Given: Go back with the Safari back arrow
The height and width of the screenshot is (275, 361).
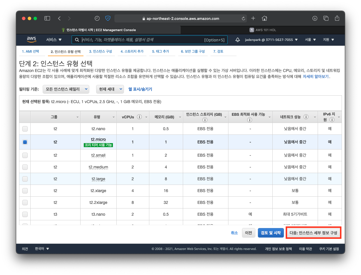Looking at the screenshot, I should click(x=59, y=18).
